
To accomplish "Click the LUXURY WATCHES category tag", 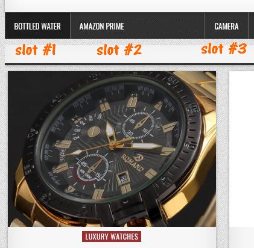I will [112, 237].
